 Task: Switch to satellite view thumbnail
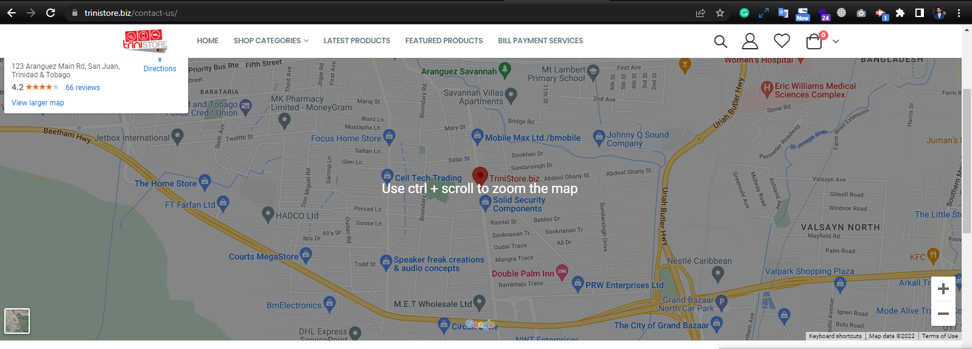pyautogui.click(x=17, y=321)
